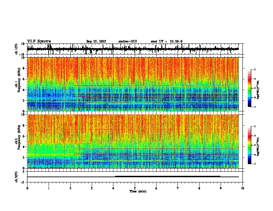Click the 0 tick label on the Time axis
The width and height of the screenshot is (273, 211).
[27, 188]
